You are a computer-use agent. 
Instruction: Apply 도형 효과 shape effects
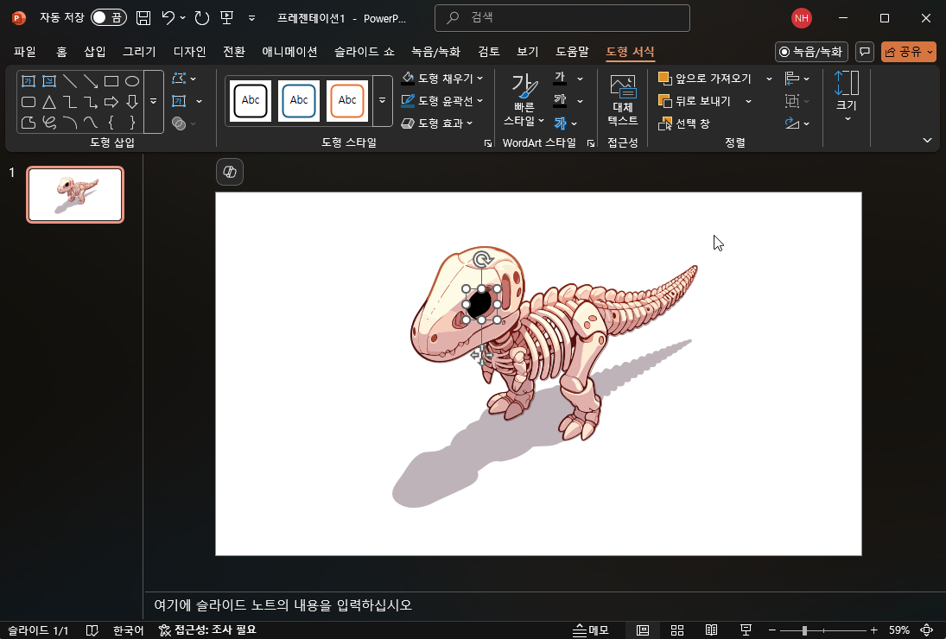coord(435,122)
